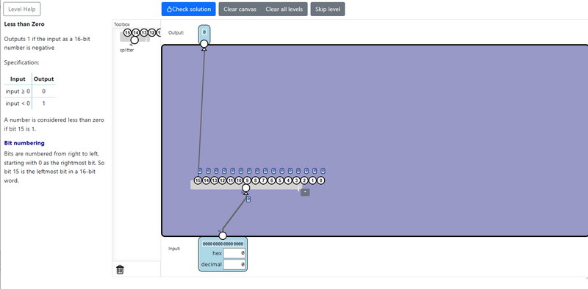Select bit 5 pin on the canvas splitter
The width and height of the screenshot is (588, 289).
[x=280, y=180]
